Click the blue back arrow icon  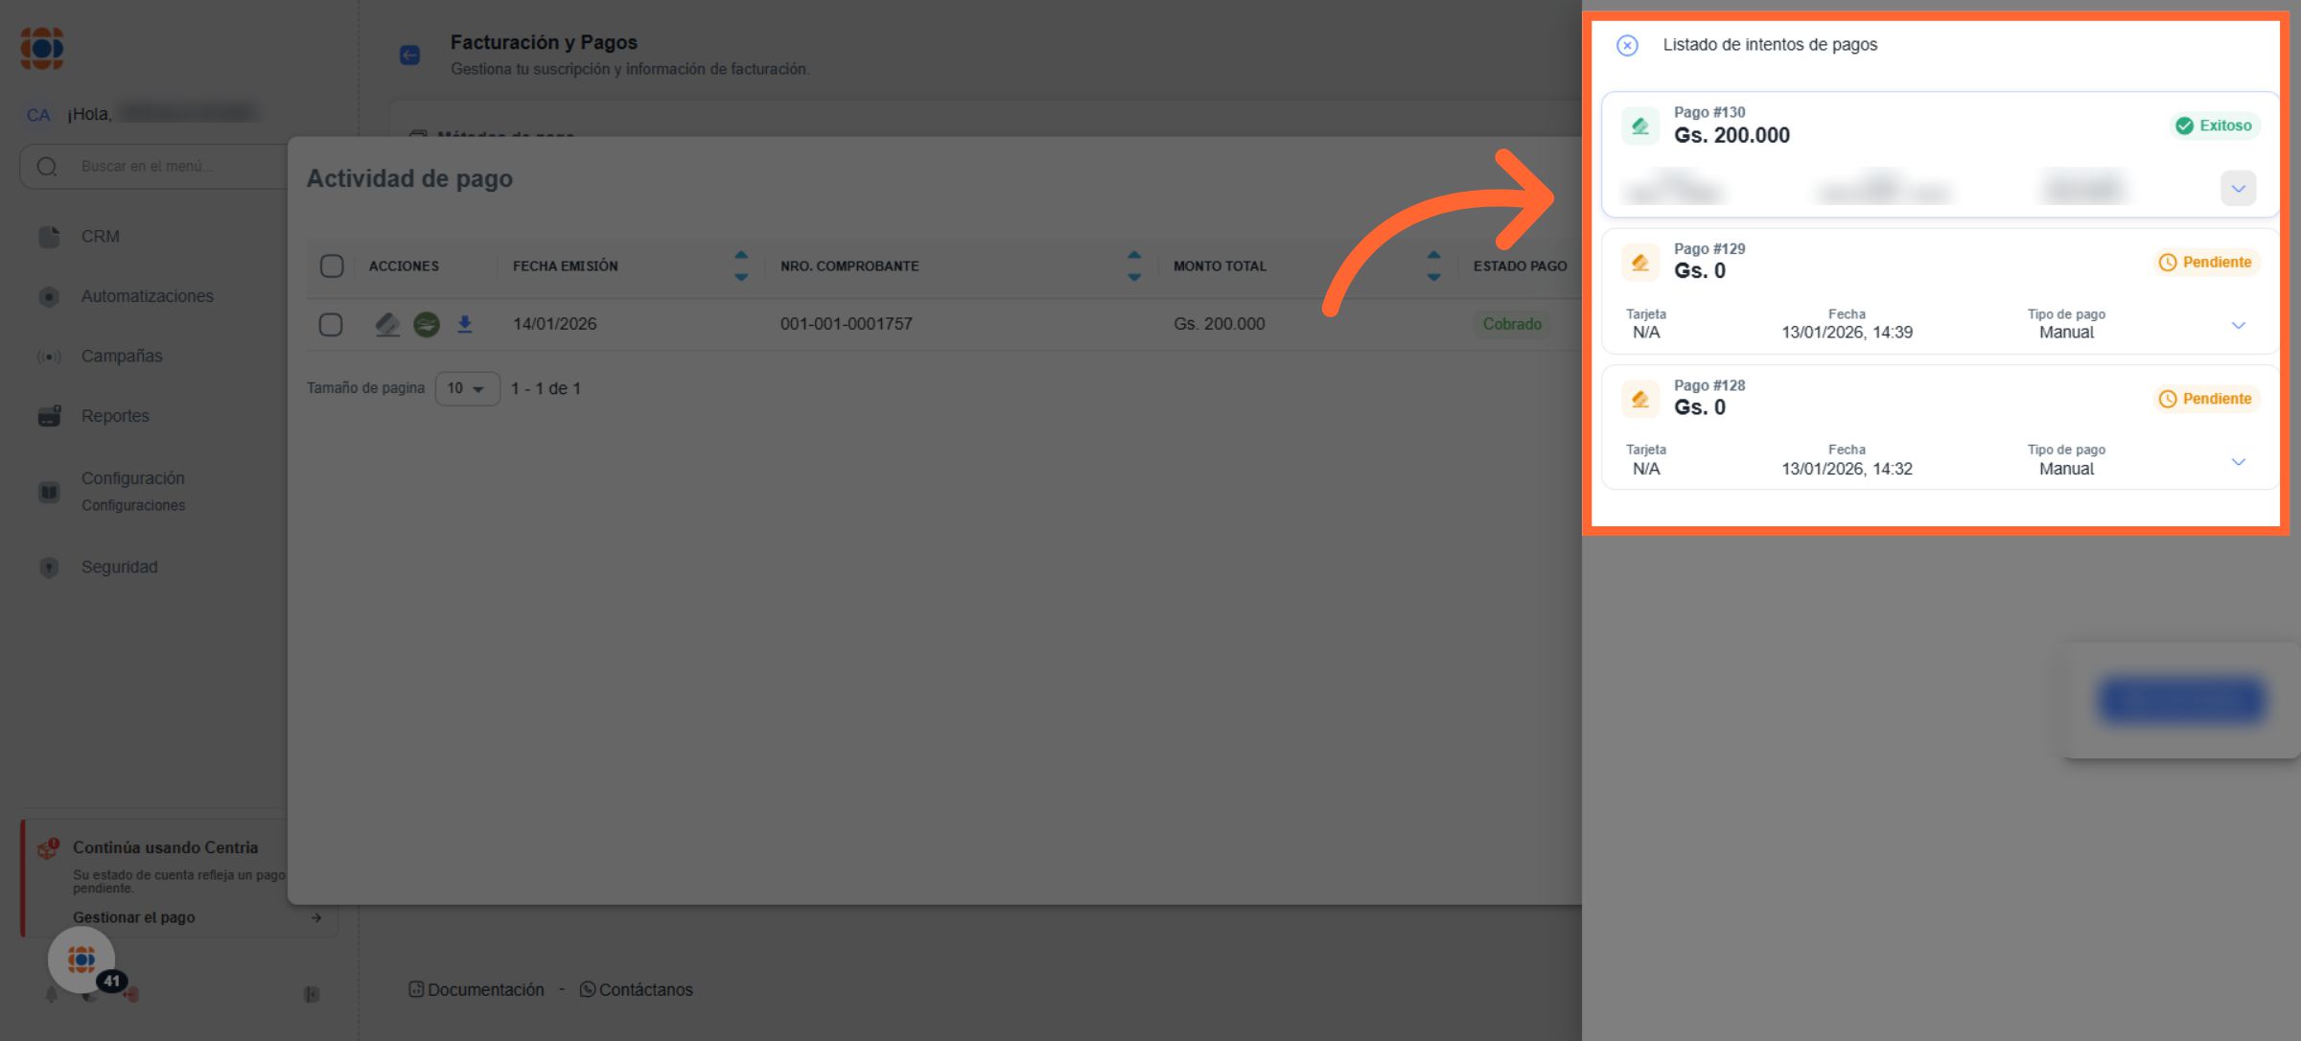(410, 55)
